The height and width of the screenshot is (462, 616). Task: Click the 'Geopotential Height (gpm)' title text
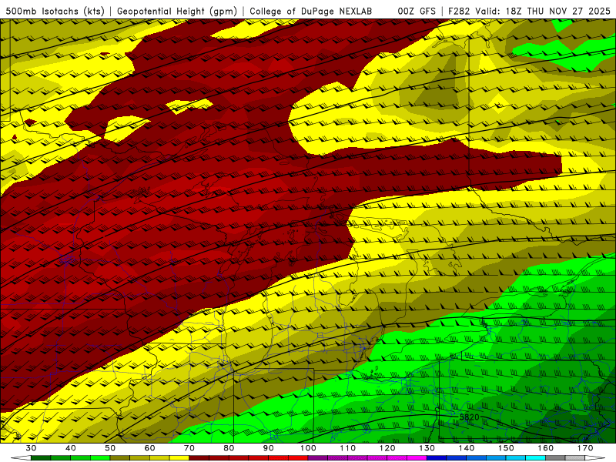point(177,12)
